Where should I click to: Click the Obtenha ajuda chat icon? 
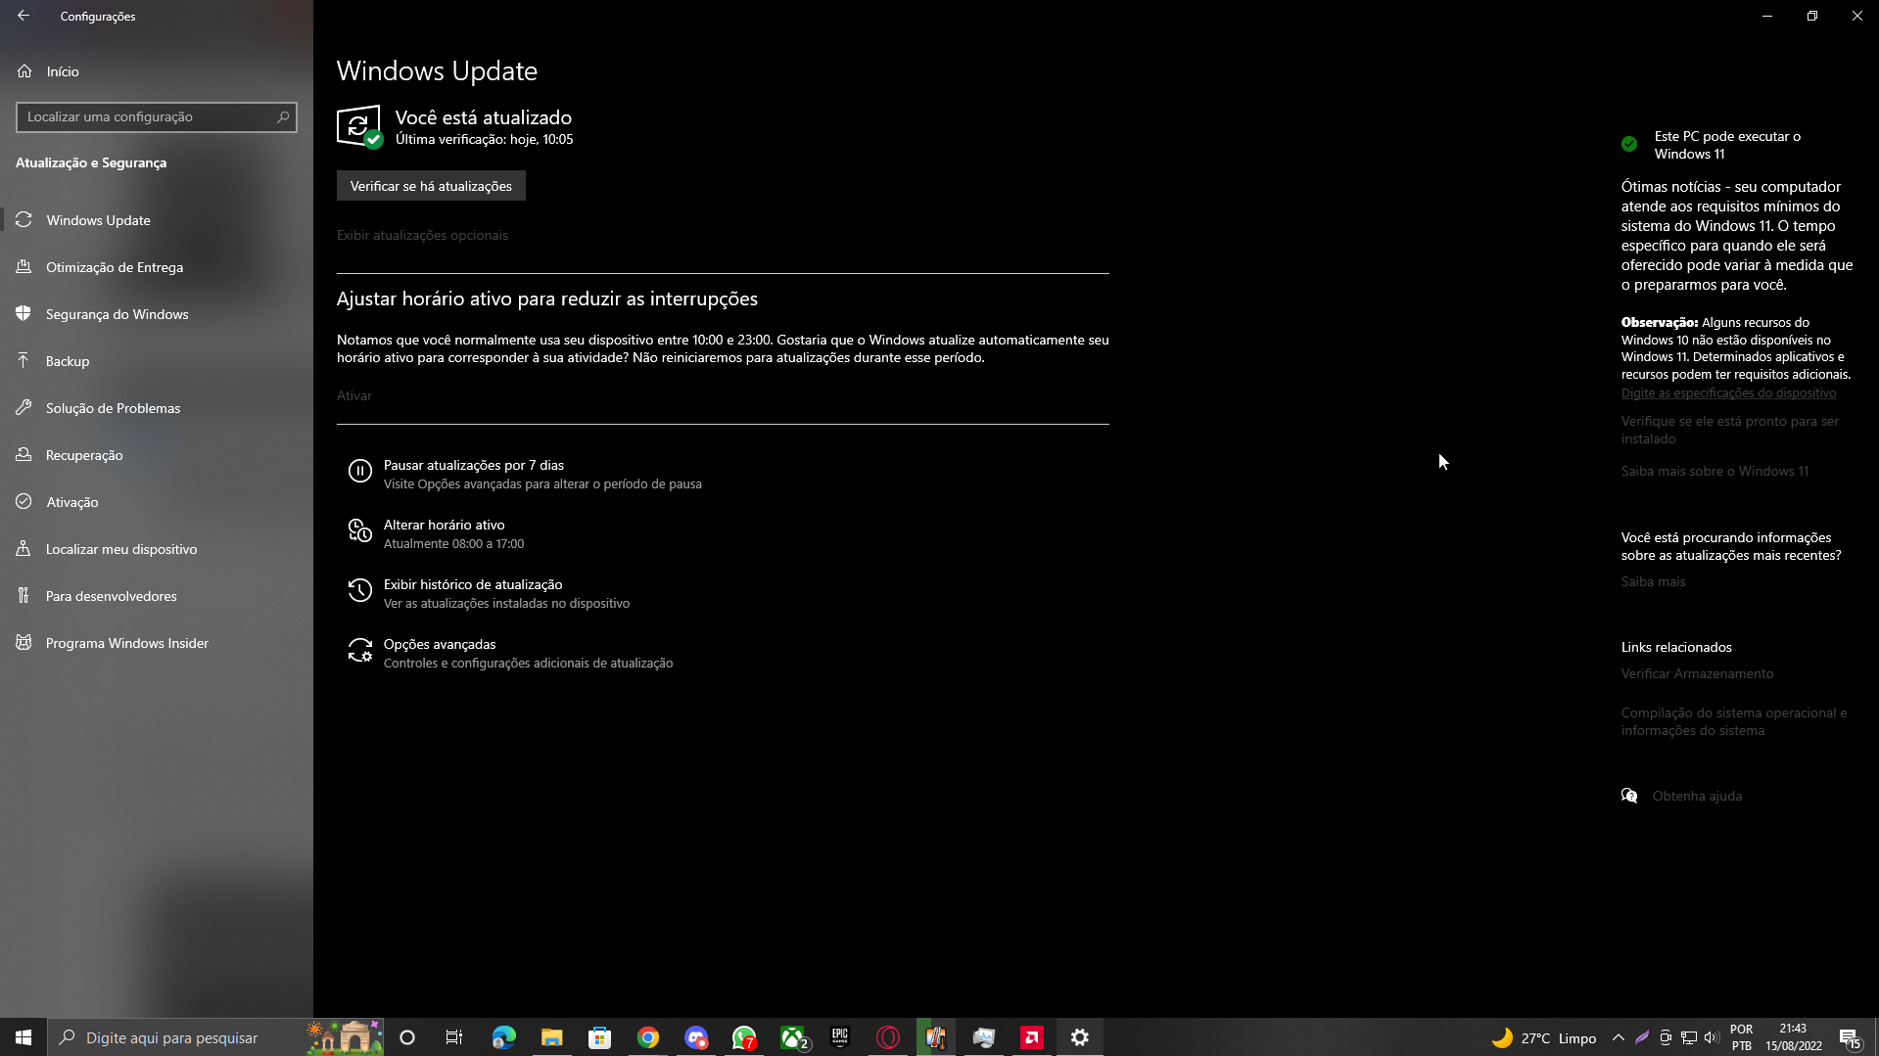point(1629,796)
